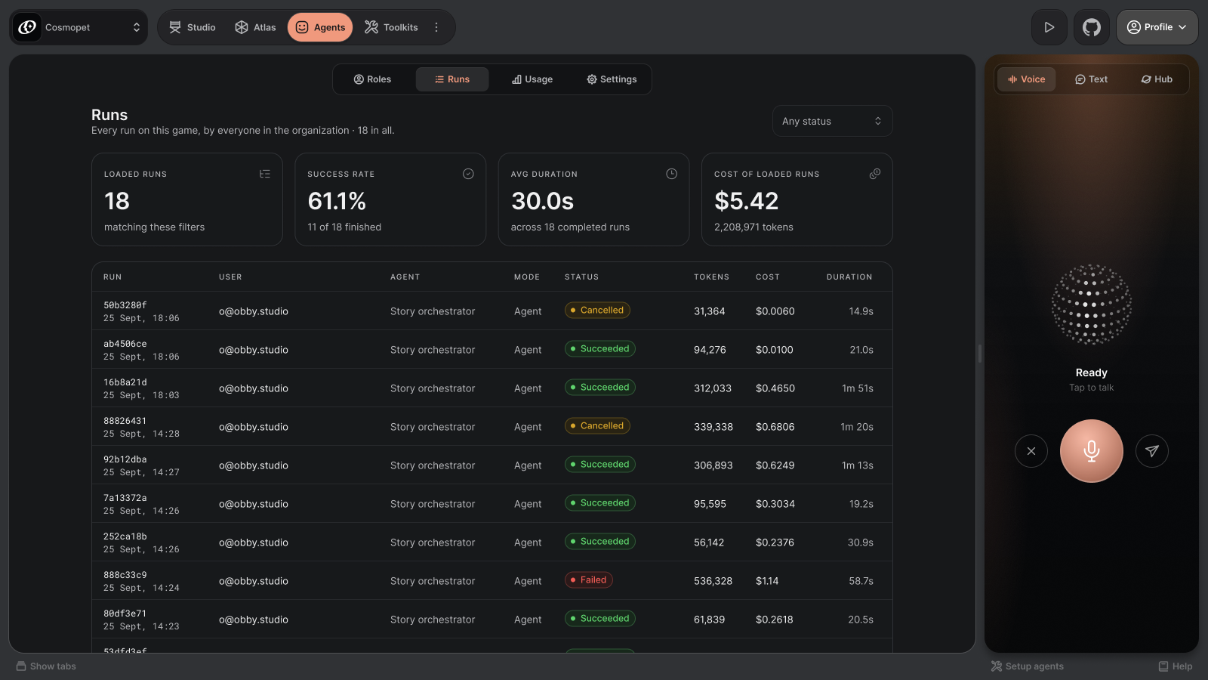Switch assistant to Hub mode
The width and height of the screenshot is (1208, 680).
tap(1157, 79)
